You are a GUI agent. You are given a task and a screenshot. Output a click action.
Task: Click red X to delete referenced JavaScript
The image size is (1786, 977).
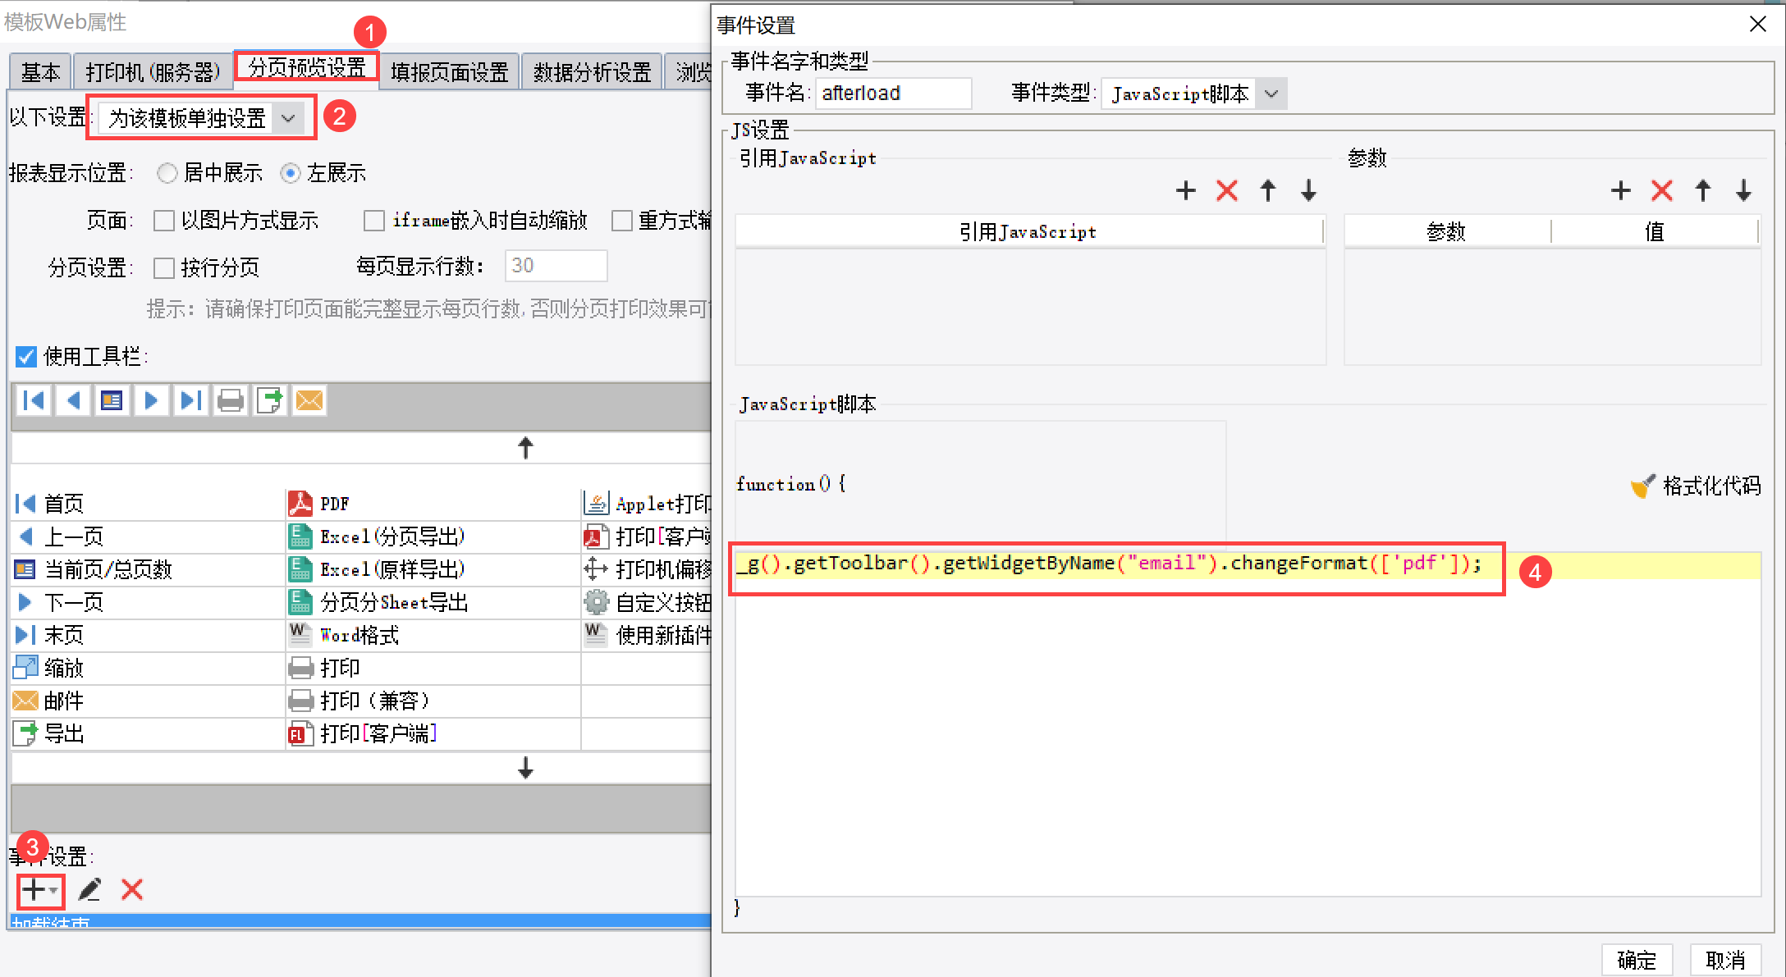coord(1227,191)
